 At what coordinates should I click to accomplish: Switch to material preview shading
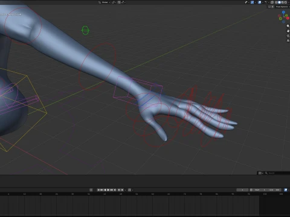(x=283, y=2)
